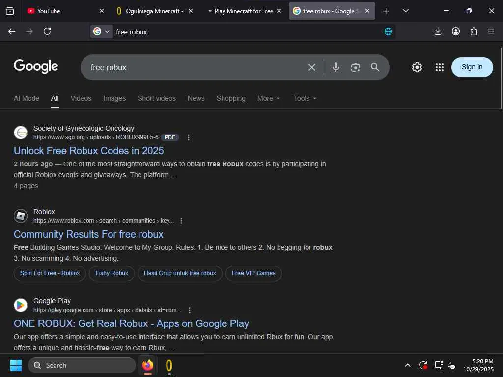Open more options for sgo.org result
Viewport: 503px width, 377px height.
coord(189,137)
